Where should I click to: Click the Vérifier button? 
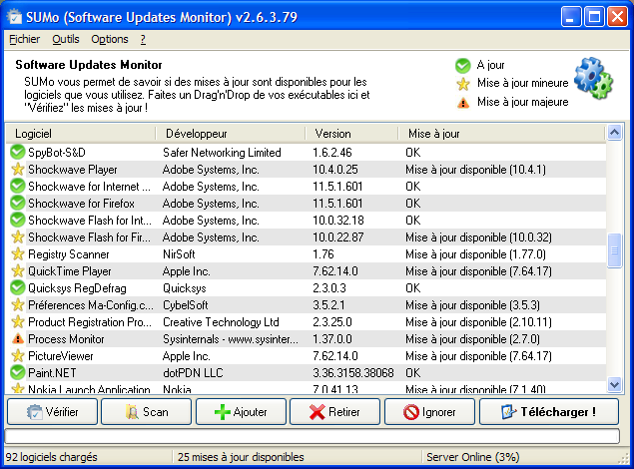pos(53,412)
